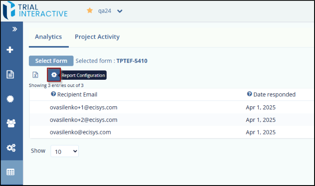This screenshot has height=186, width=315.
Task: Select the ovasilenko+1@ecisys.com row
Action: pos(83,107)
